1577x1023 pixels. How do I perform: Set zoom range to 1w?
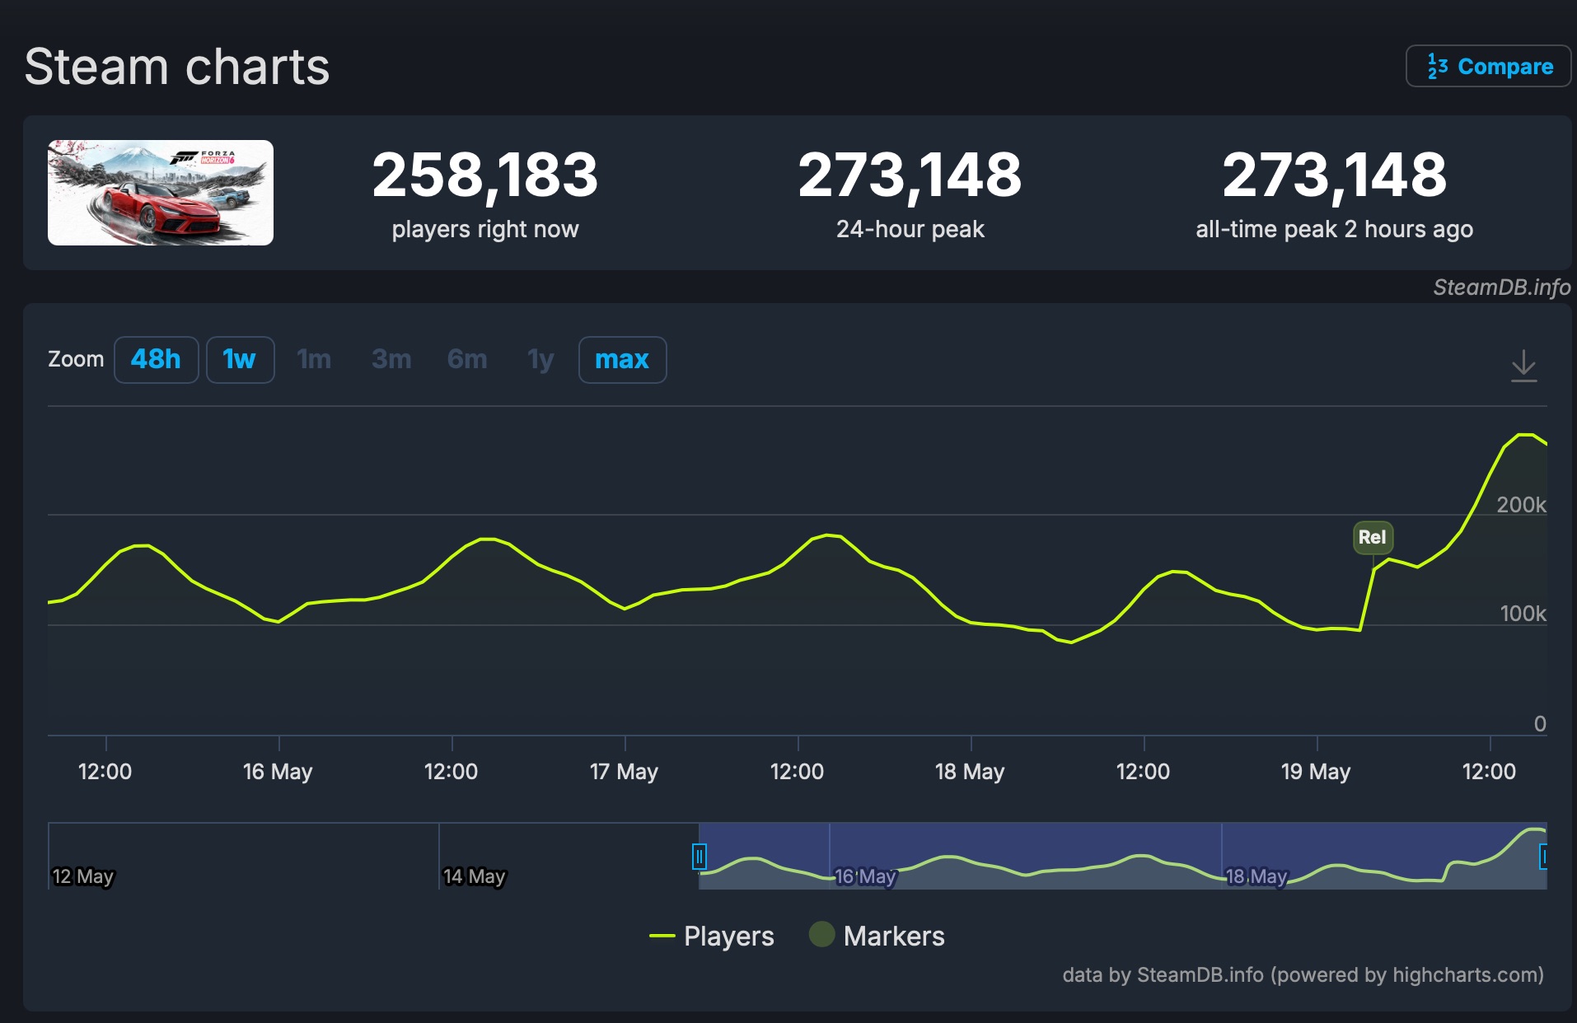point(240,360)
